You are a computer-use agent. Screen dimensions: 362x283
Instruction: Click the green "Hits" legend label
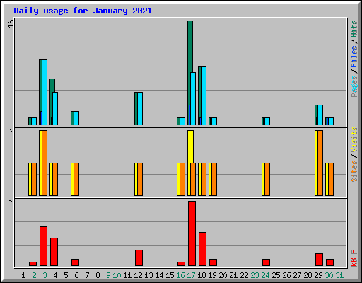[x=354, y=29]
